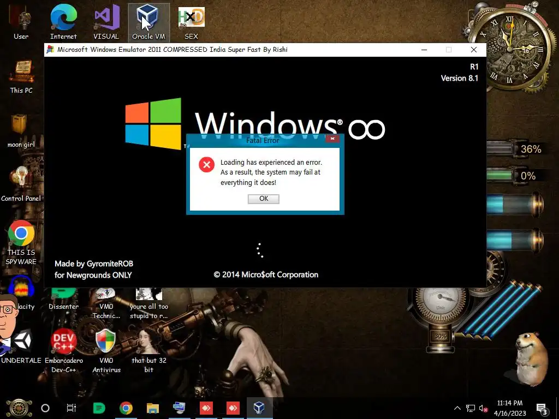Switch to VirtualBox on the taskbar
This screenshot has height=419, width=559.
[x=259, y=408]
